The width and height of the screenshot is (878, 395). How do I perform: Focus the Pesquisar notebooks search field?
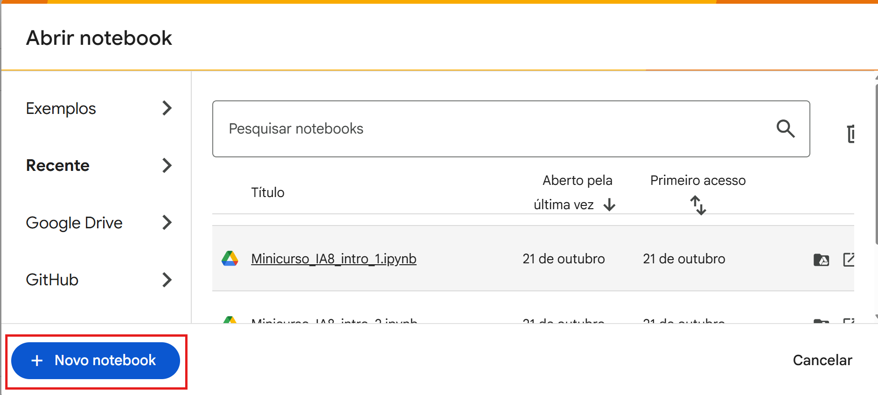pos(495,129)
